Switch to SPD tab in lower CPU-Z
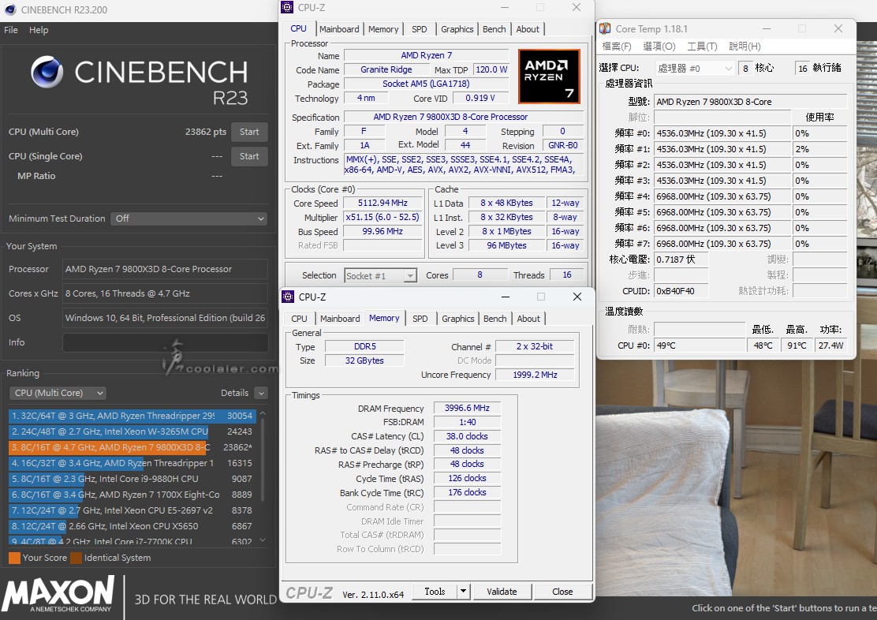This screenshot has width=877, height=620. [420, 319]
